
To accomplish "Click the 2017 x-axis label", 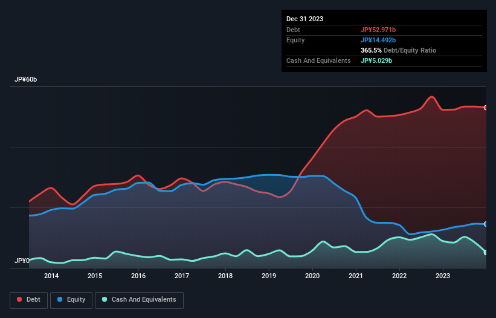I will coord(182,276).
